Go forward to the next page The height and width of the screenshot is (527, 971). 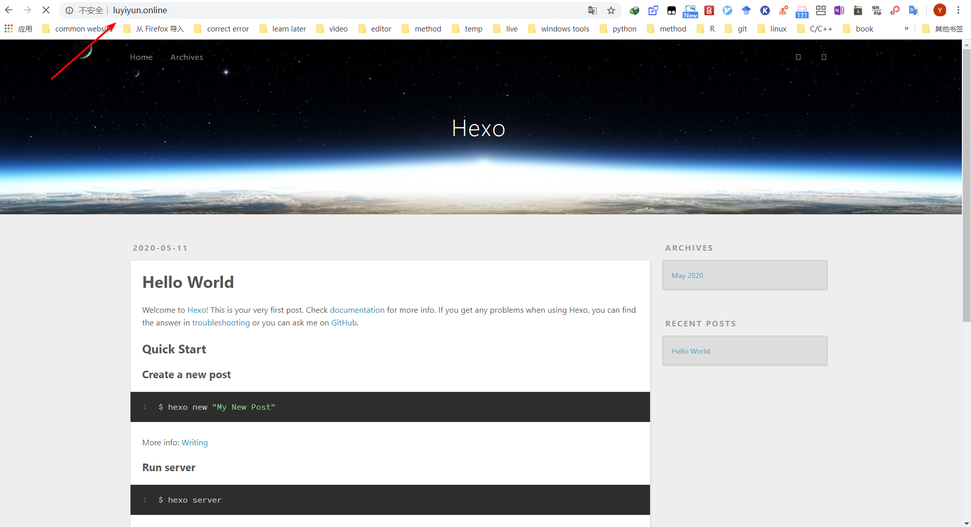[x=27, y=10]
